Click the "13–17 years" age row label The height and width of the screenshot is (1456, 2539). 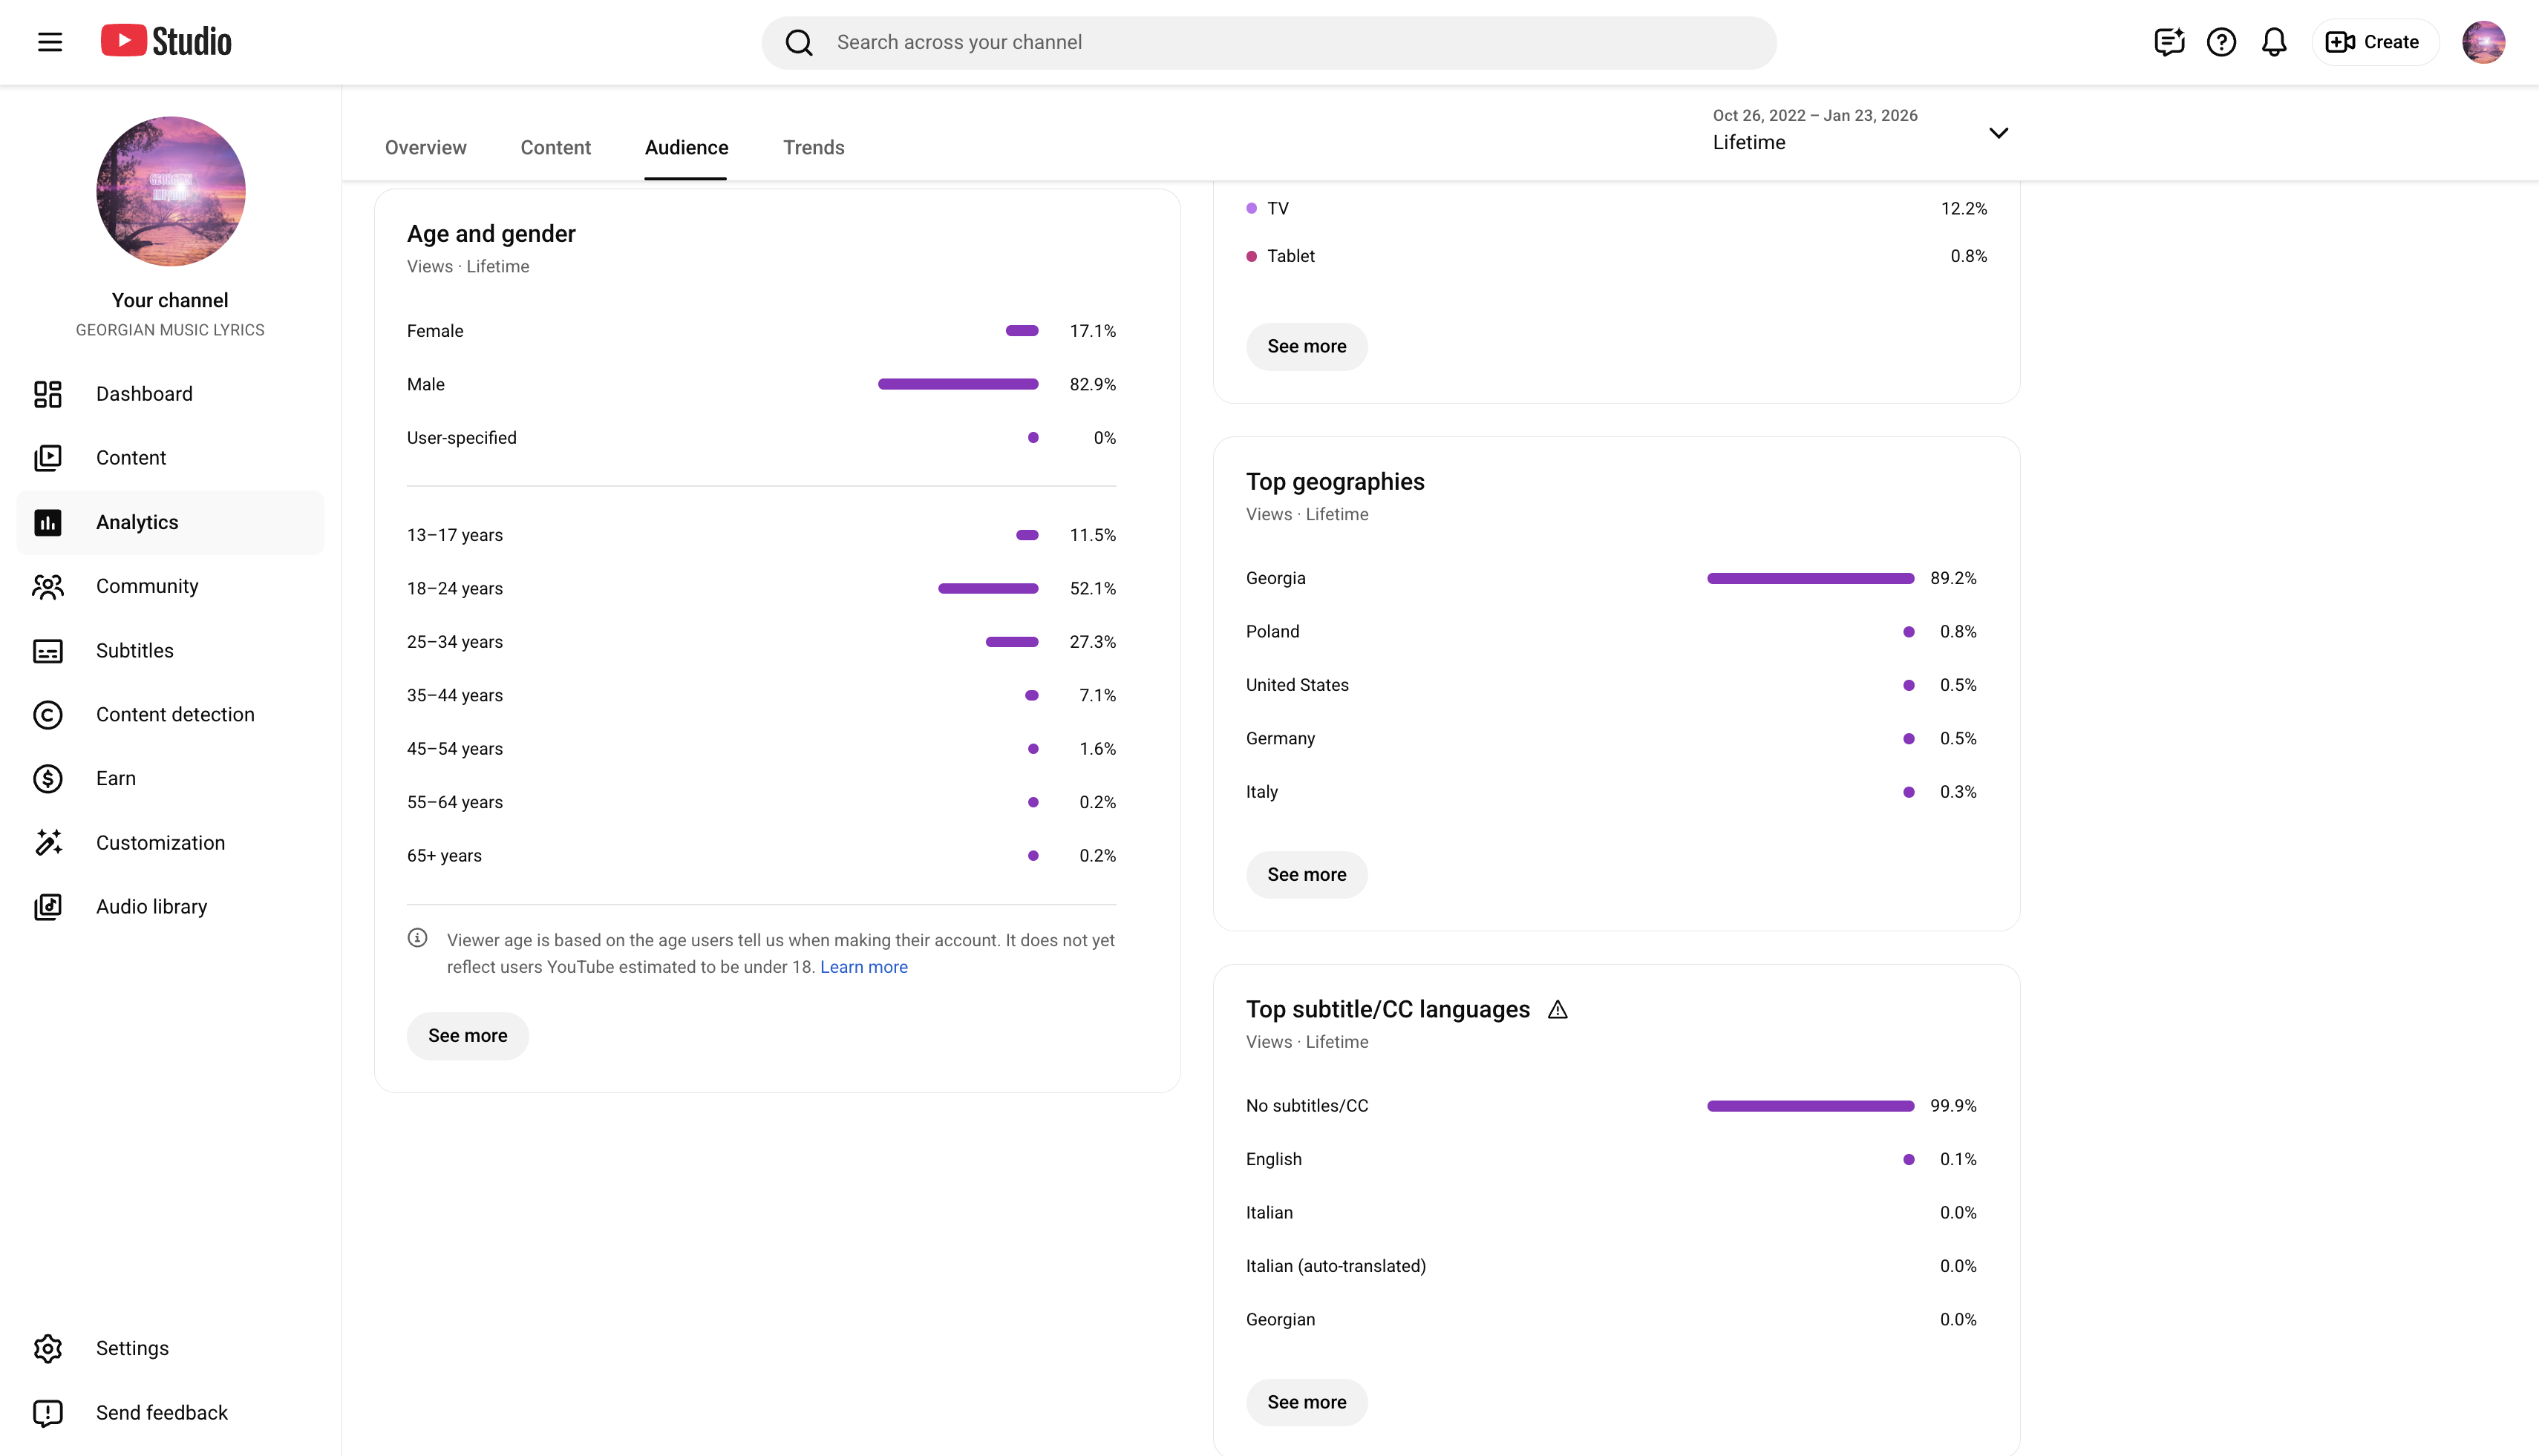point(455,536)
